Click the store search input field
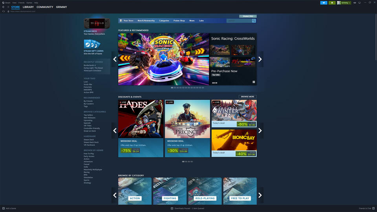Screen dimensions: 377x212 click(x=239, y=21)
